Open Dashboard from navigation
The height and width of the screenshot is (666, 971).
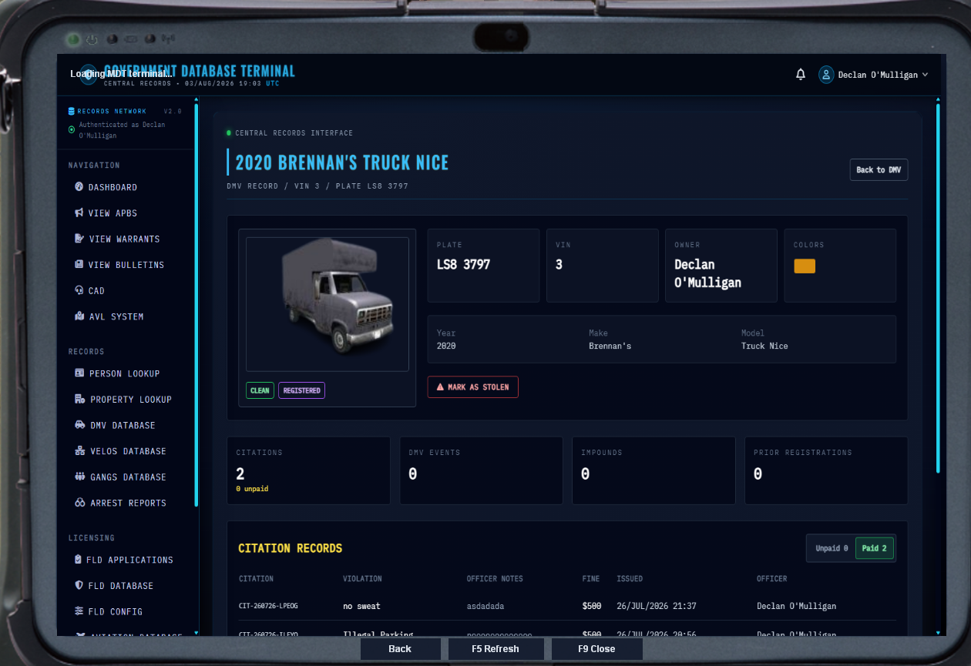[113, 187]
